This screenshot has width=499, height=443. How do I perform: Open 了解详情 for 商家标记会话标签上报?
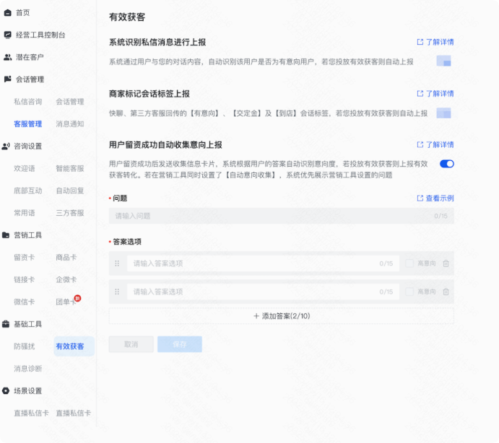(x=435, y=94)
